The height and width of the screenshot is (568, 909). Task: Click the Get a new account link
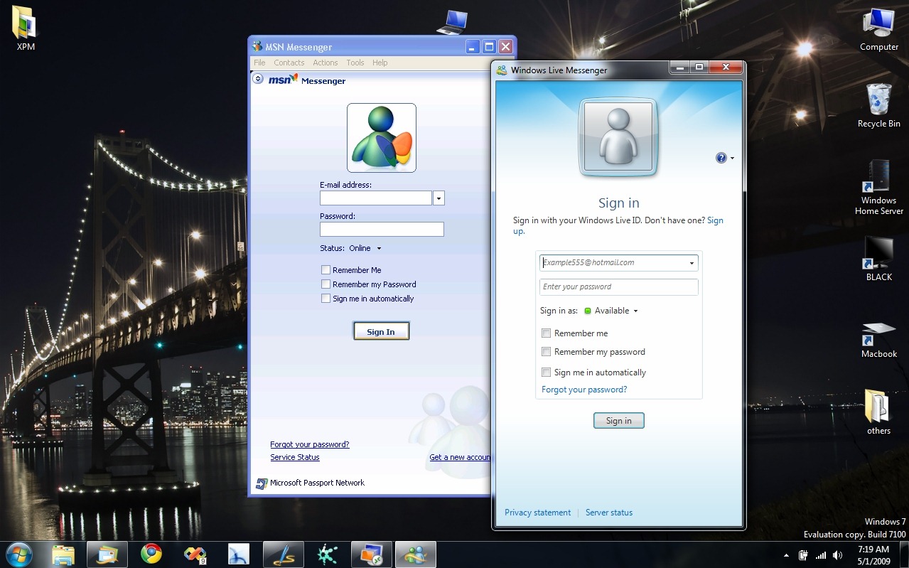tap(460, 457)
